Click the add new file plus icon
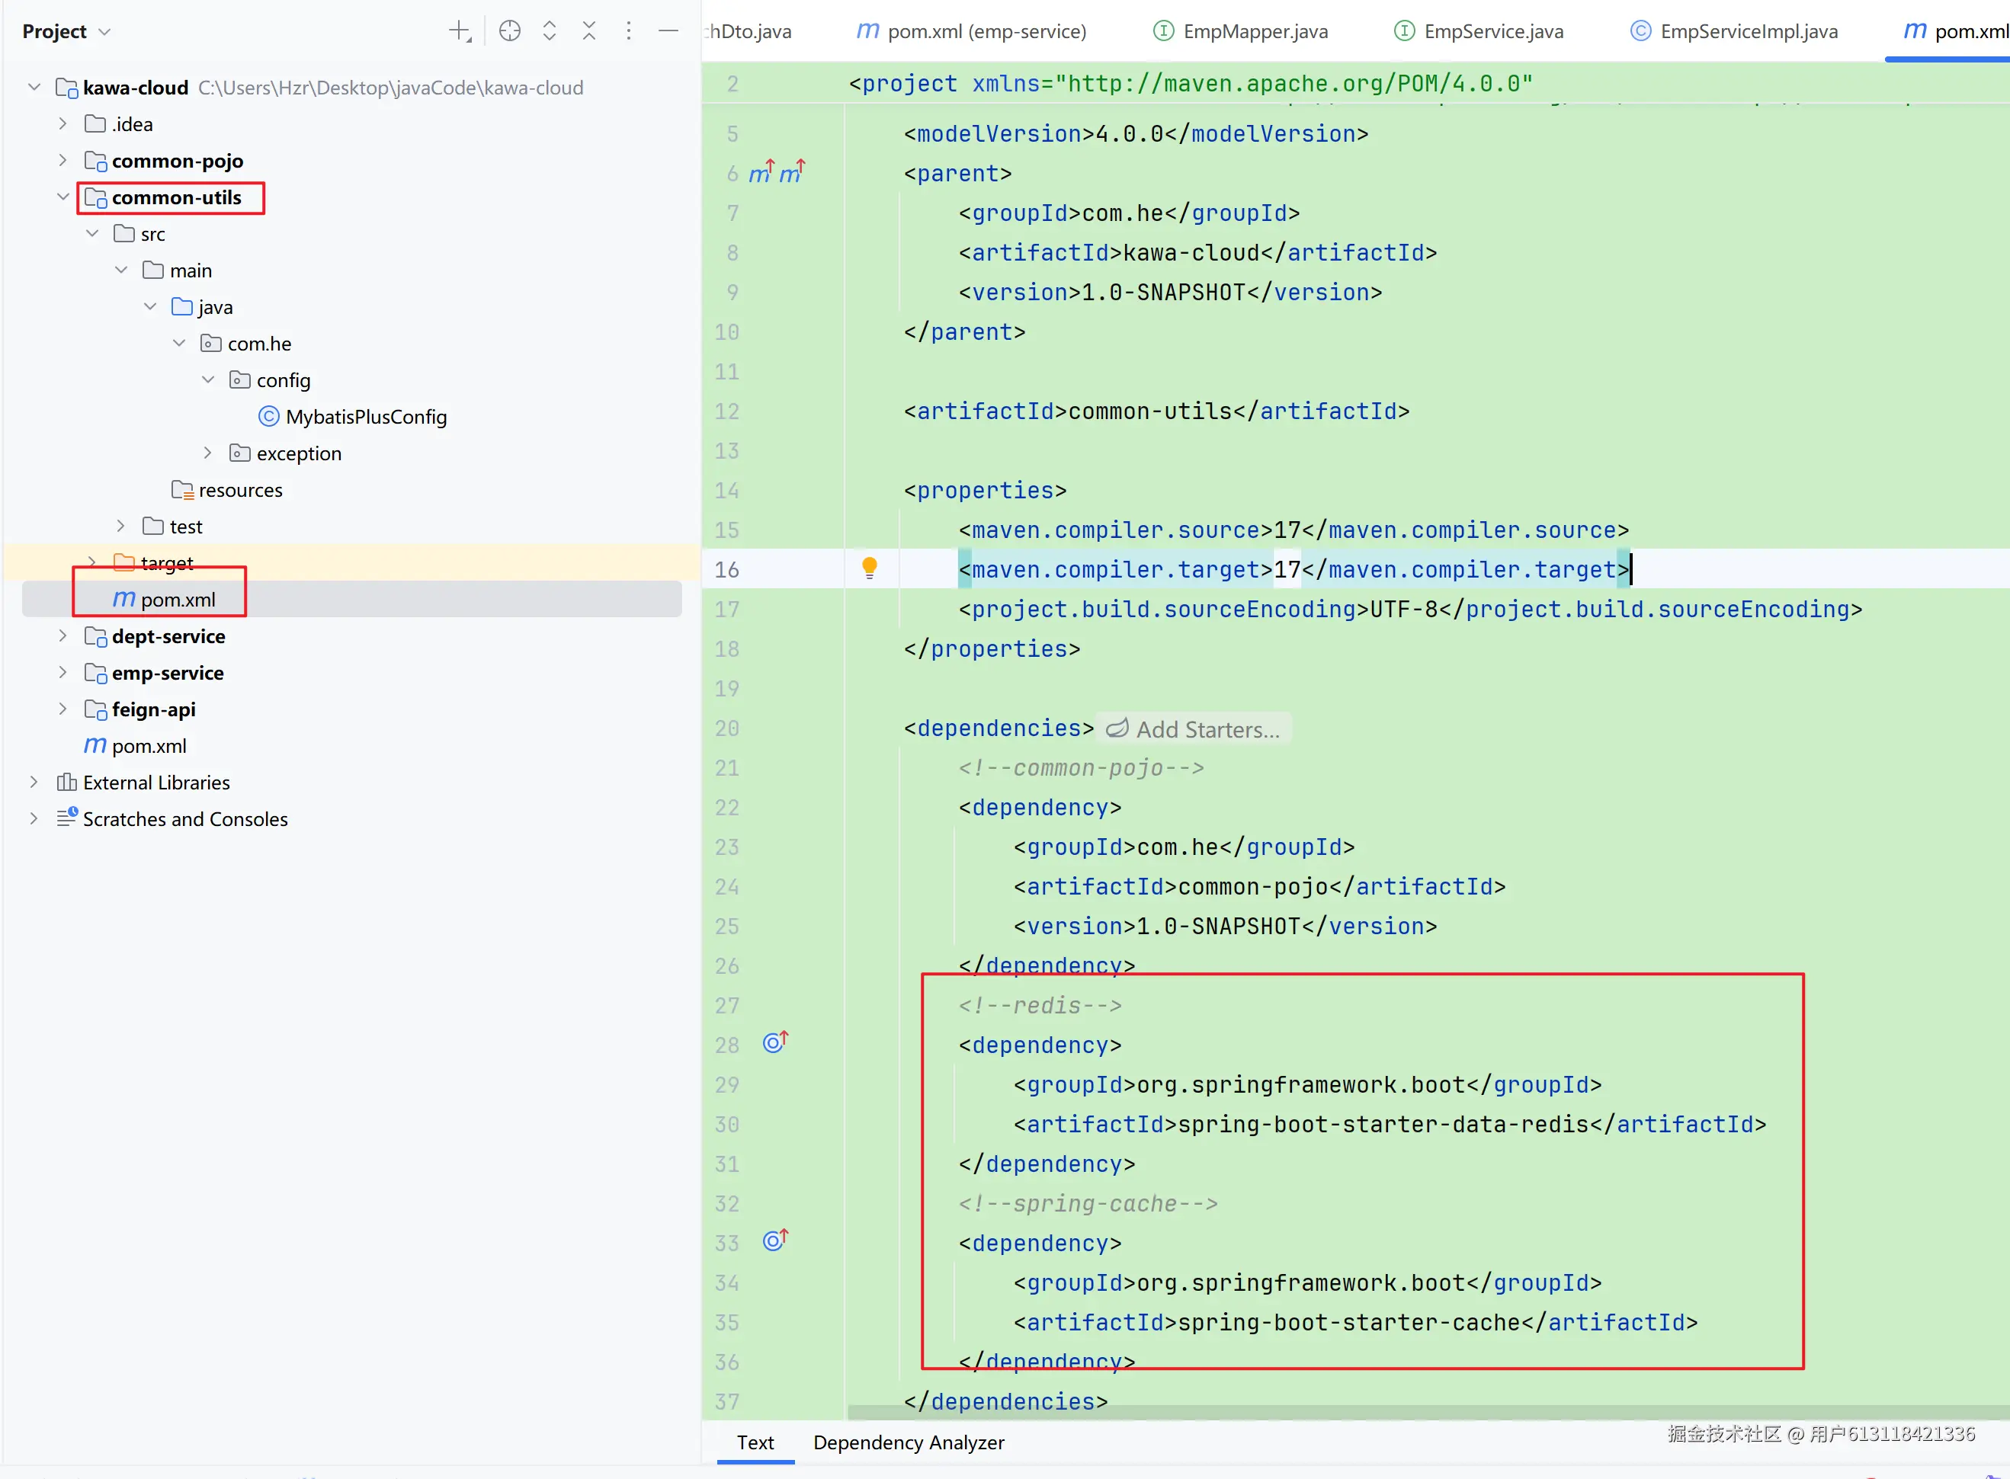 [x=460, y=31]
